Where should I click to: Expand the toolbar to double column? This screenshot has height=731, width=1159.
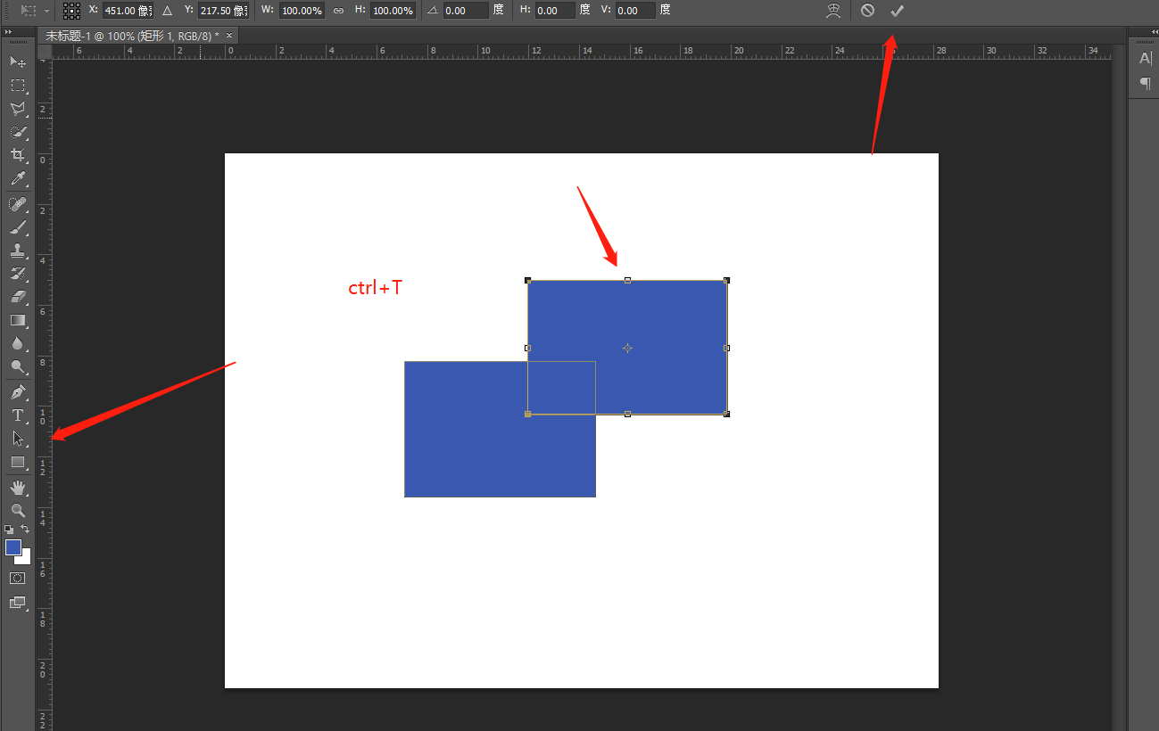click(9, 31)
